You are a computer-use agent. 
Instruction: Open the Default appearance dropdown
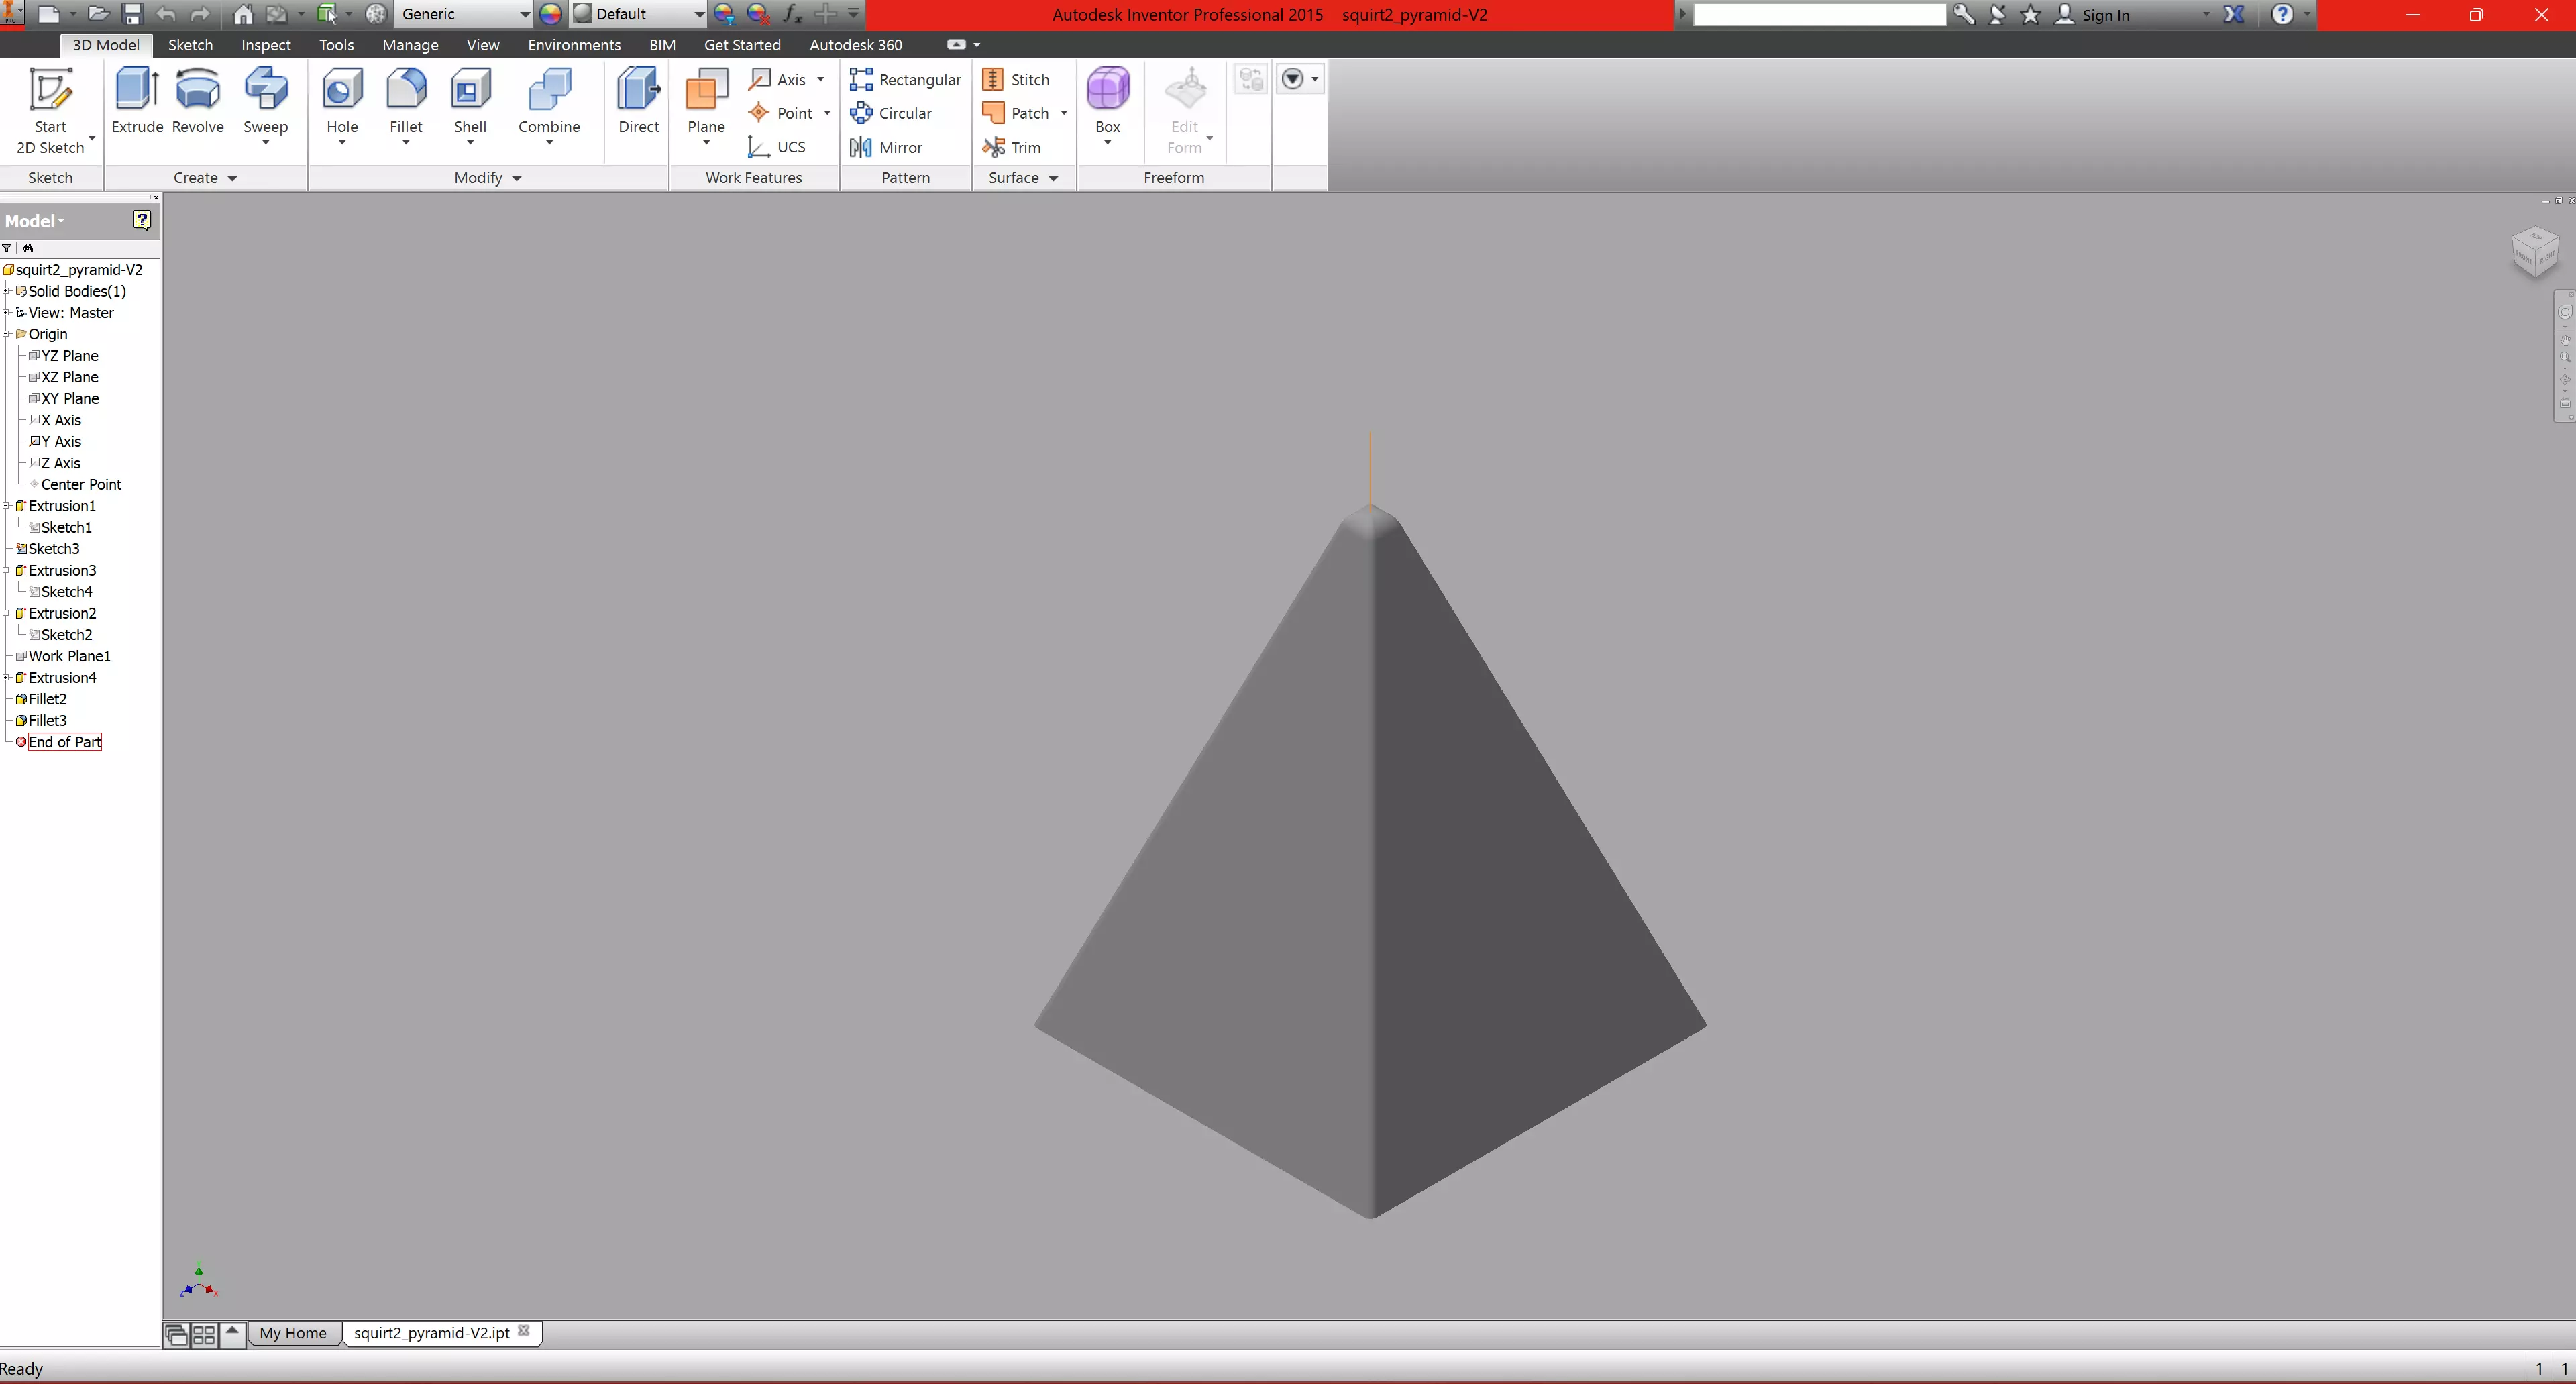pyautogui.click(x=639, y=14)
